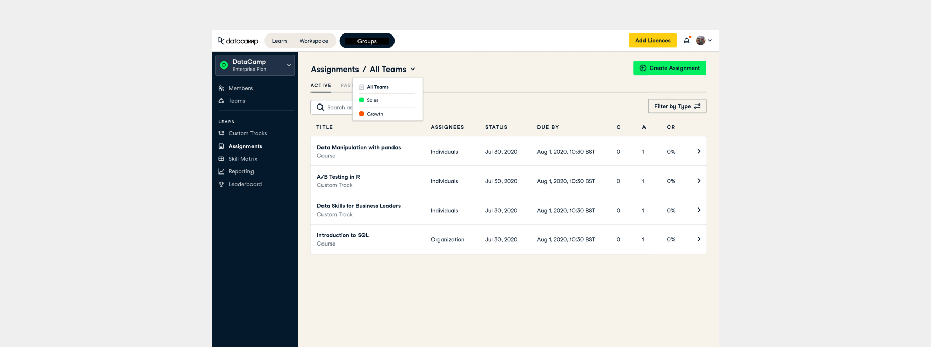This screenshot has width=931, height=347.
Task: Open Introduction to SQL row arrow
Action: pos(699,239)
